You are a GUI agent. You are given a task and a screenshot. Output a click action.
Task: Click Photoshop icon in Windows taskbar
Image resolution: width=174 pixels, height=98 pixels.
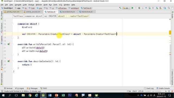tap(70, 95)
